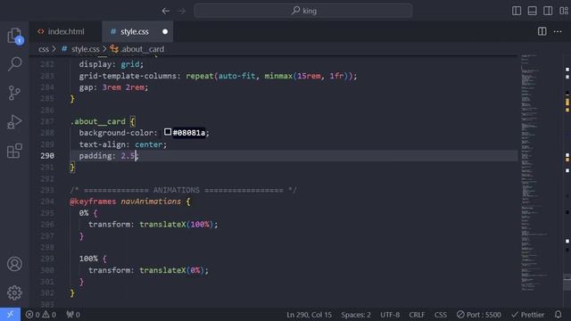Open the notifications bell
The width and height of the screenshot is (571, 321).
pyautogui.click(x=558, y=315)
